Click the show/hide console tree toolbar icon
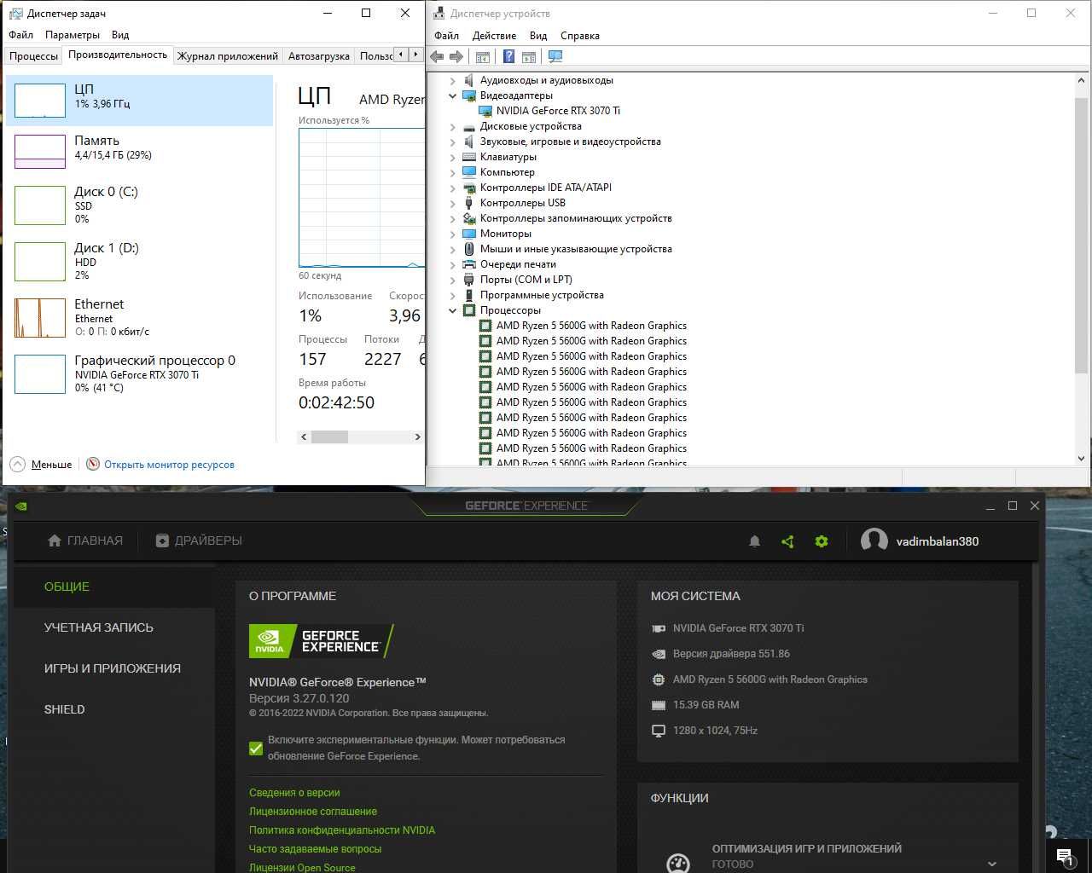 482,56
